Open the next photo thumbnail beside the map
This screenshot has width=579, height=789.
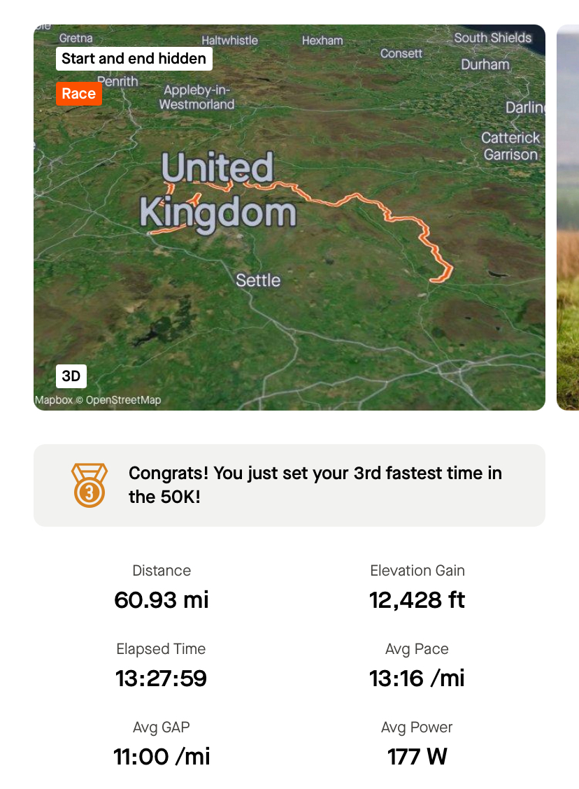click(x=568, y=217)
